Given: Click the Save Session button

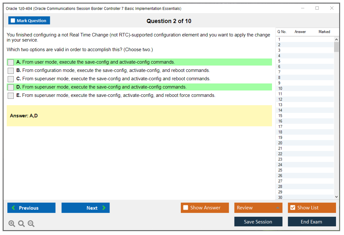Looking at the screenshot, I should coord(258,222).
